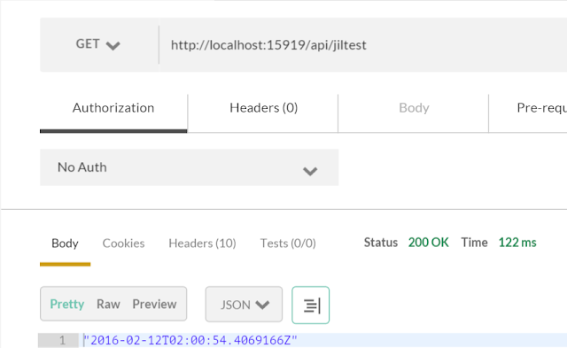The height and width of the screenshot is (348, 567).
Task: Switch to the Authorization tab
Action: 113,113
